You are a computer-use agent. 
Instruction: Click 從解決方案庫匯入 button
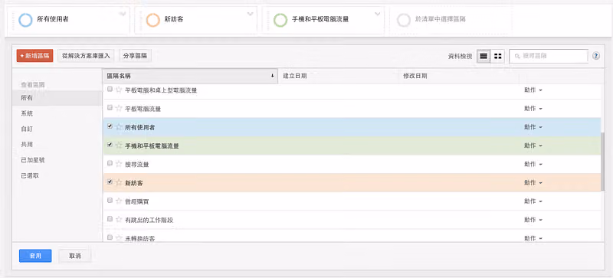coord(86,56)
